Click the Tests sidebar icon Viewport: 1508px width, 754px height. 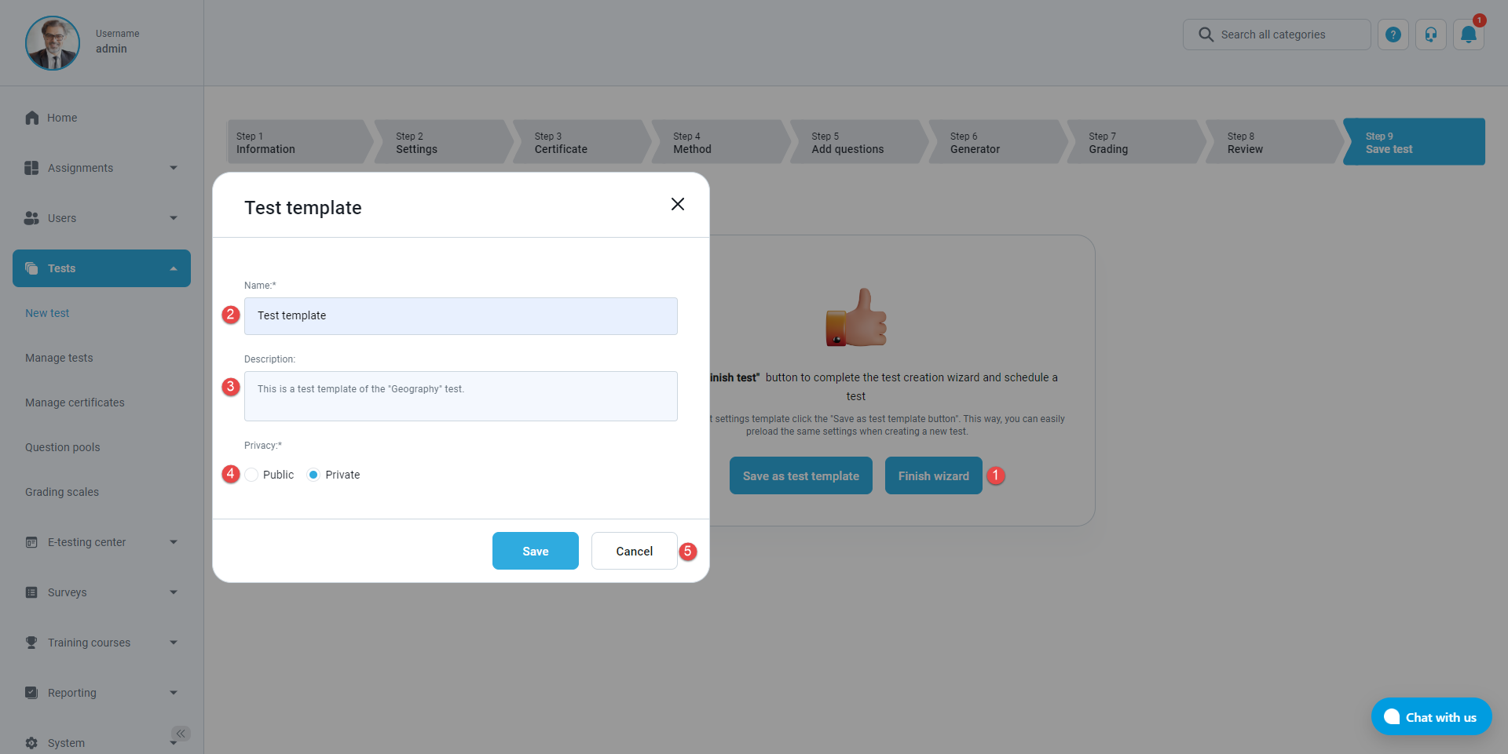[x=31, y=268]
